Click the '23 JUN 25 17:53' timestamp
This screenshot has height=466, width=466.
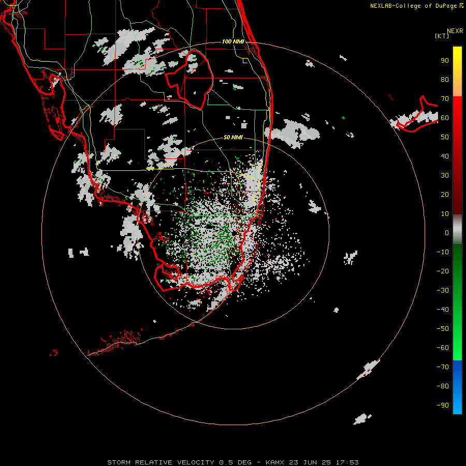[324, 462]
